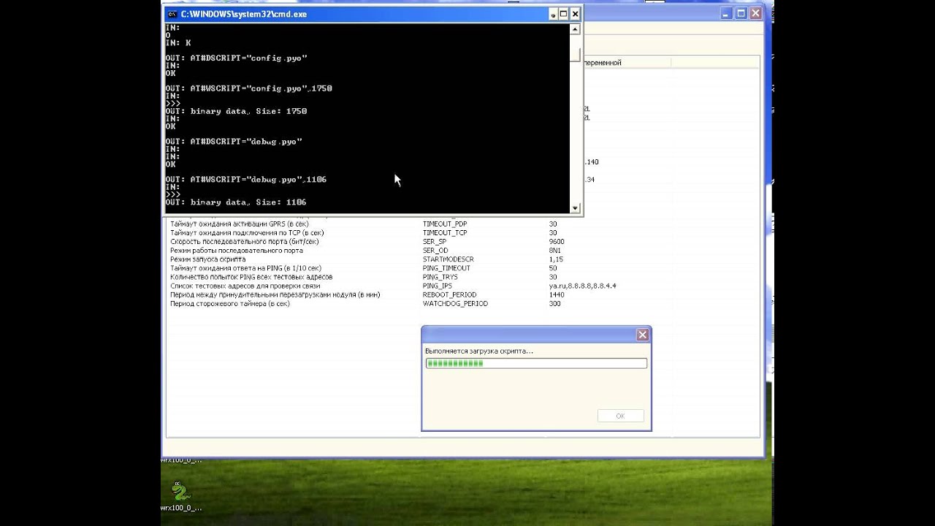Close the settings window behind the console
Viewport: 935px width, 526px height.
755,13
